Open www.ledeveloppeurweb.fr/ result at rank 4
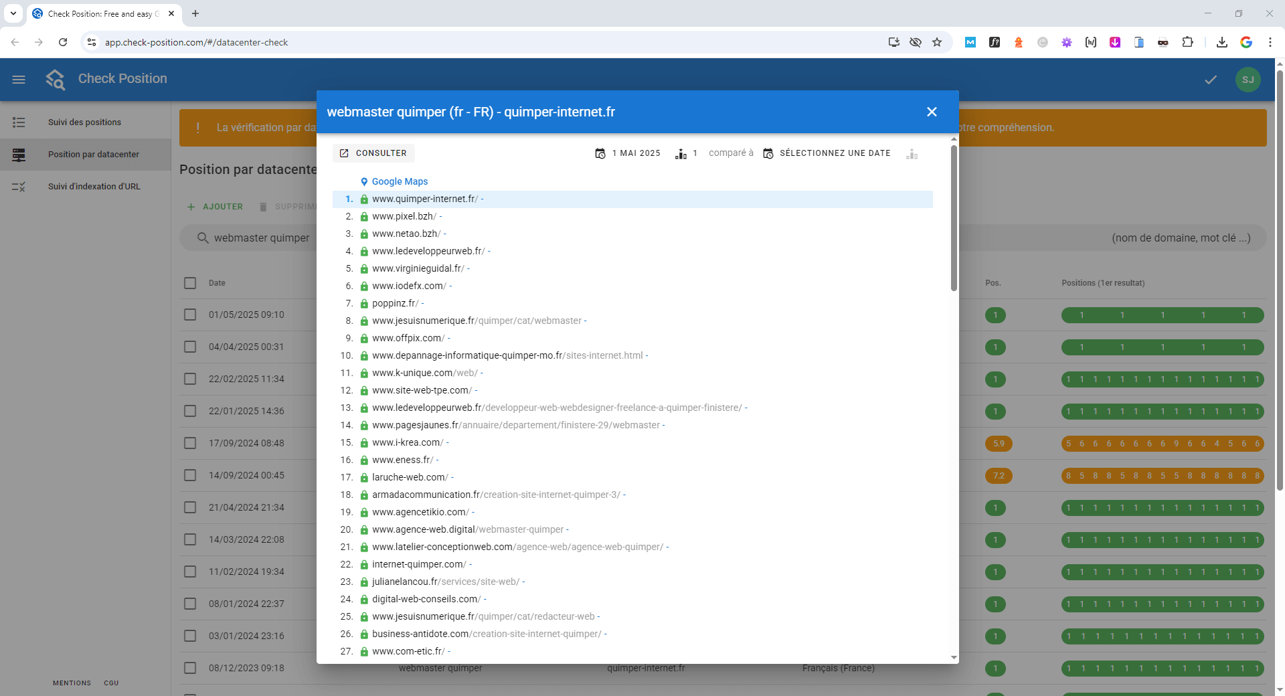 click(428, 251)
